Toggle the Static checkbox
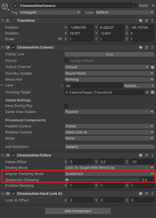Viewport: 156px width, 218px height. click(x=136, y=6)
